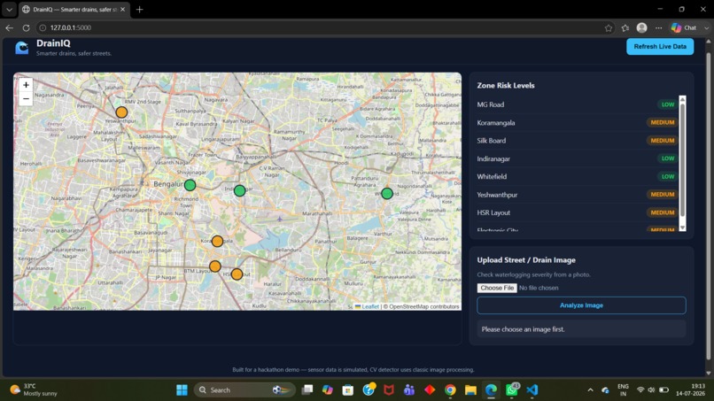
Task: Select the orange marker at Yeshwanthpur
Action: [x=121, y=112]
